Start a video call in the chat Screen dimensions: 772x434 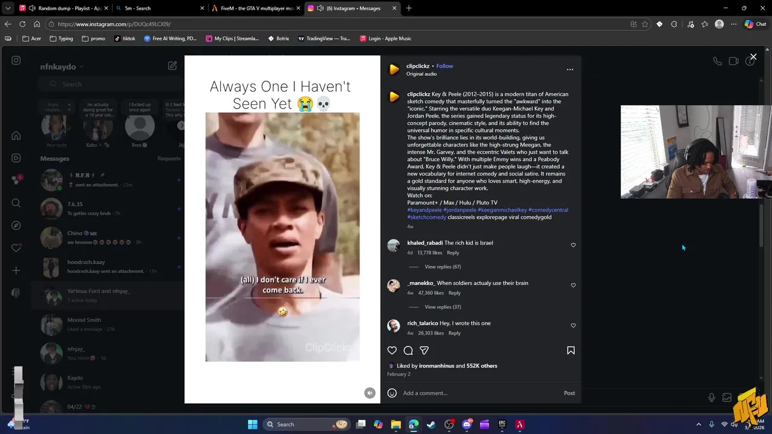click(733, 61)
